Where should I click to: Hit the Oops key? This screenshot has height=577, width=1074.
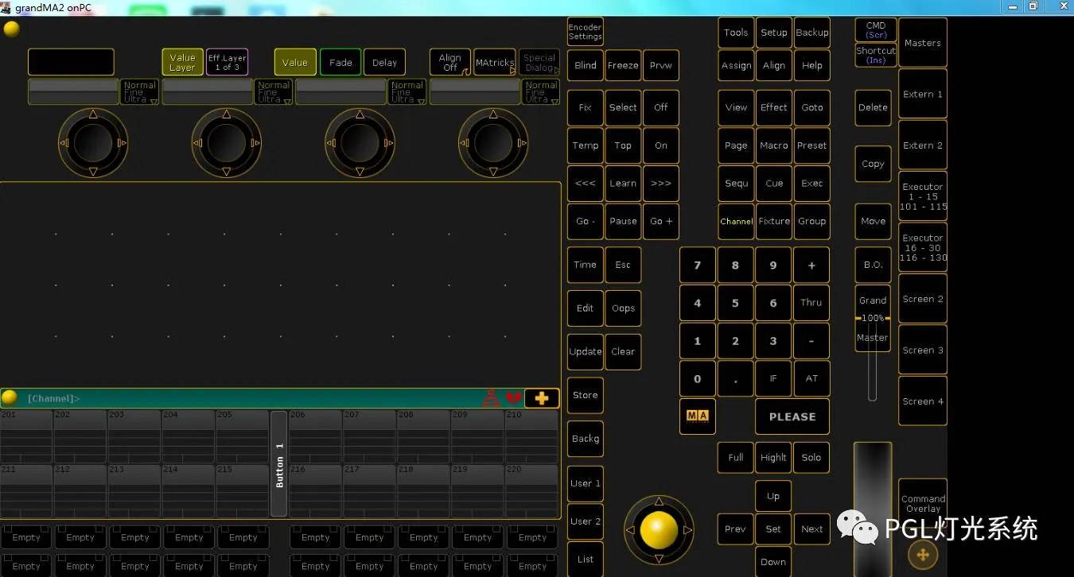623,308
